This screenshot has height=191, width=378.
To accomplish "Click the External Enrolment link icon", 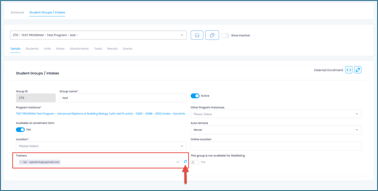I will pyautogui.click(x=358, y=70).
